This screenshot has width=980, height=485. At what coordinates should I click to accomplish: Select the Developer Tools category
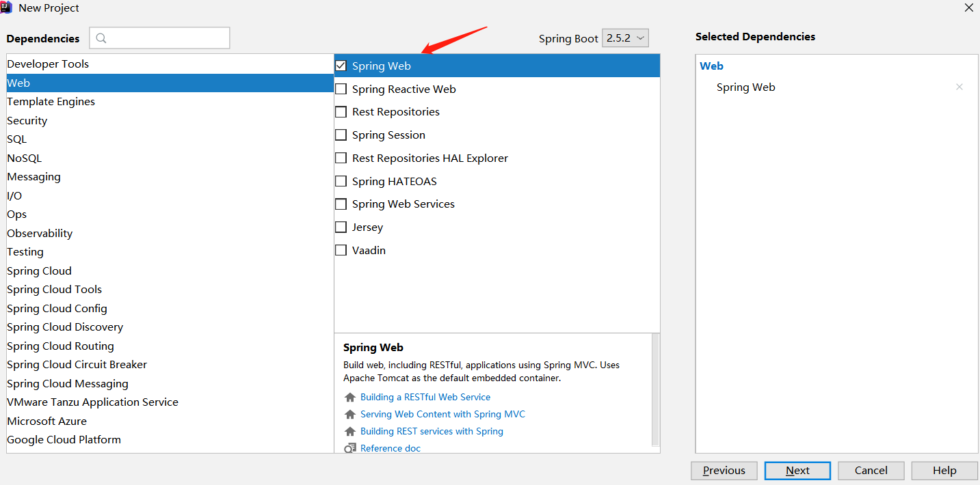[x=170, y=64]
